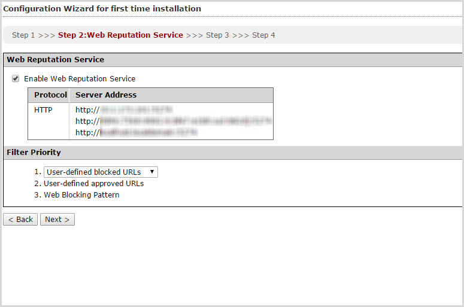Screen dimensions: 464x307
Task: Click the Step 2: Web Reputation Service label
Action: 120,35
